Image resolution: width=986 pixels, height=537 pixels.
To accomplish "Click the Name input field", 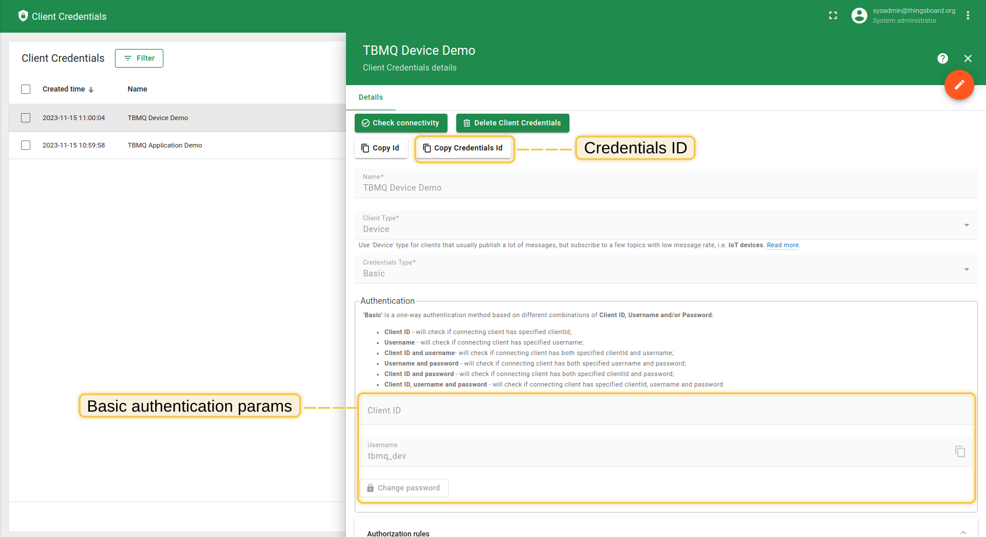I will click(x=666, y=184).
